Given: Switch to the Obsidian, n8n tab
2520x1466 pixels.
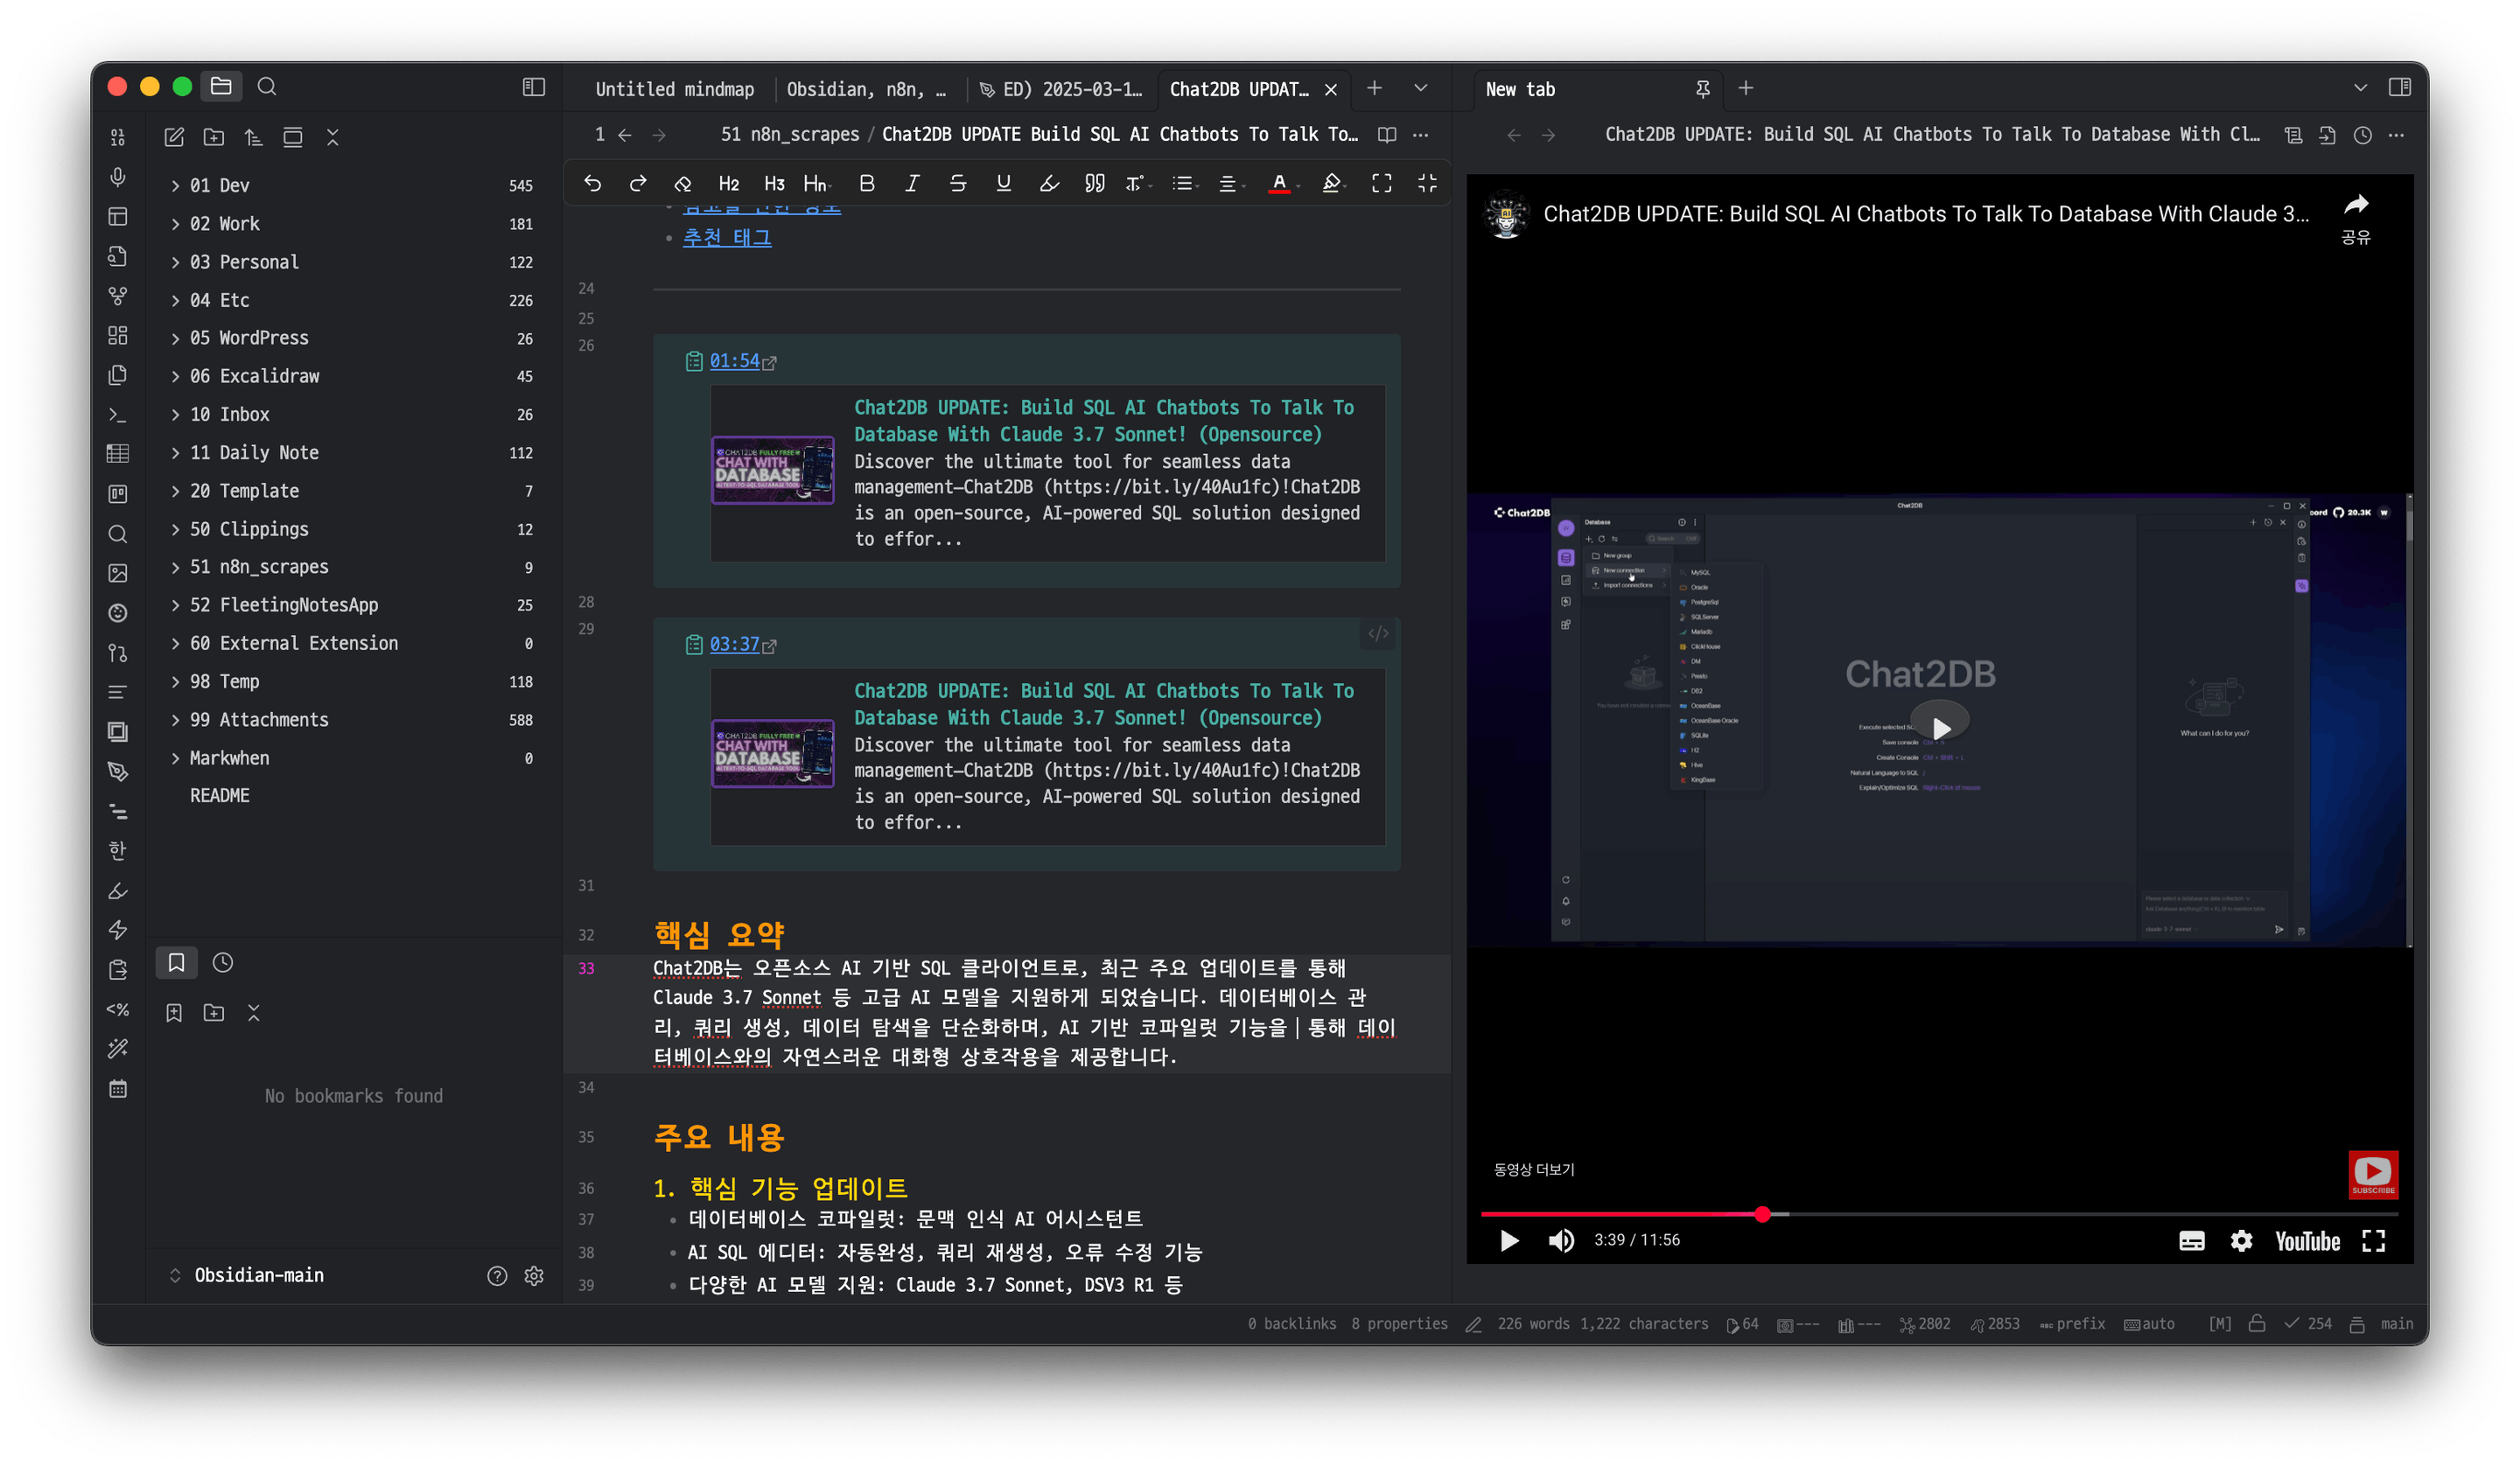Looking at the screenshot, I should coord(865,89).
